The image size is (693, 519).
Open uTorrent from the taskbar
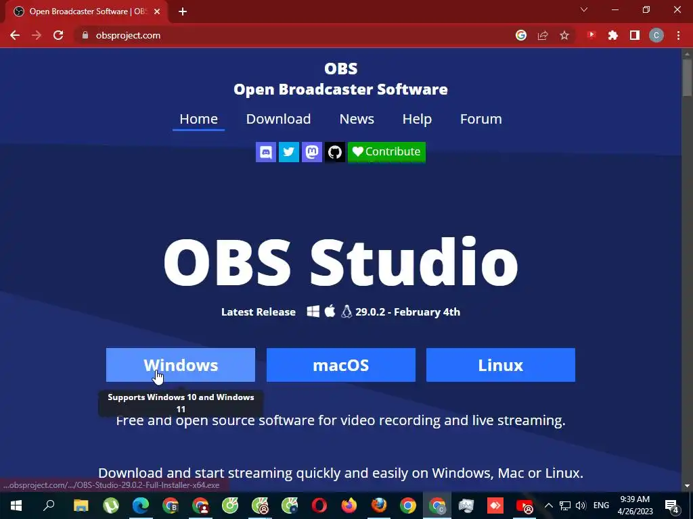(111, 505)
